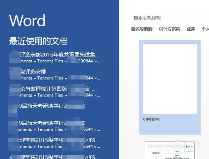Click the online template search box

[170, 18]
